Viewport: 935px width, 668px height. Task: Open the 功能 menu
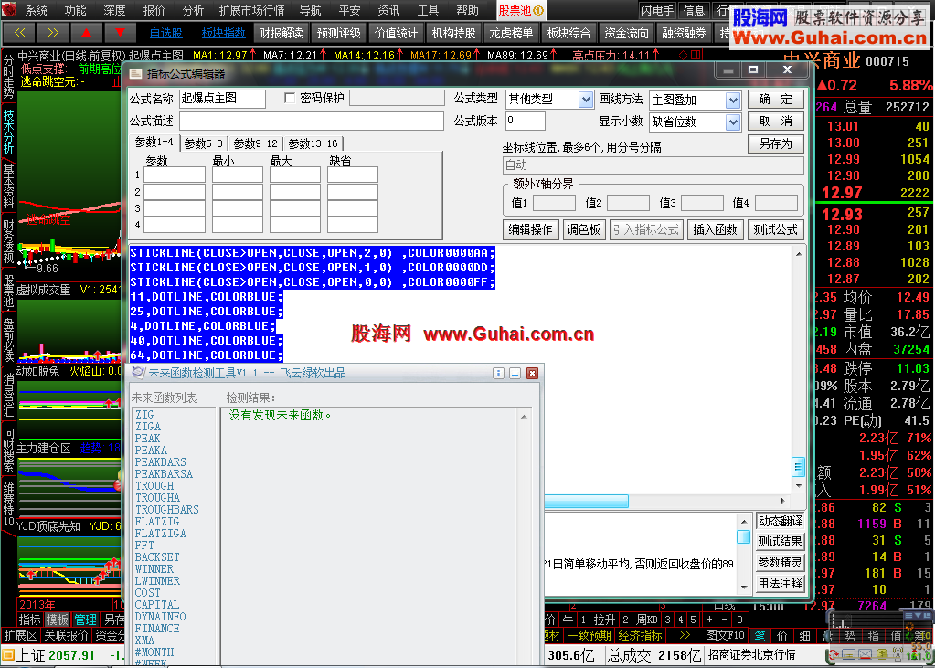pos(75,10)
